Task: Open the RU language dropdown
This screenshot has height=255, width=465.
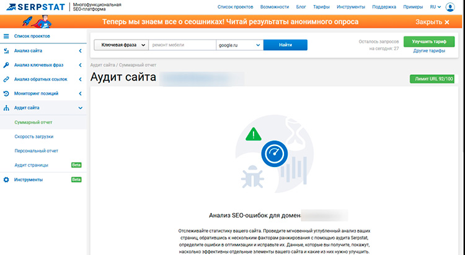Action: point(435,7)
